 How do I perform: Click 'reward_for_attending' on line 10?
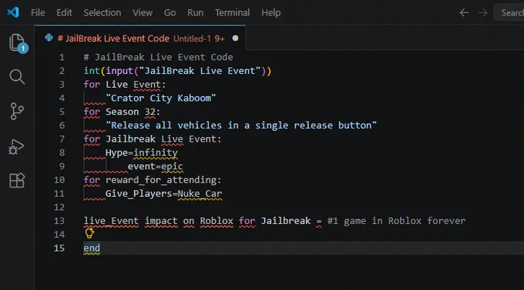pyautogui.click(x=161, y=180)
